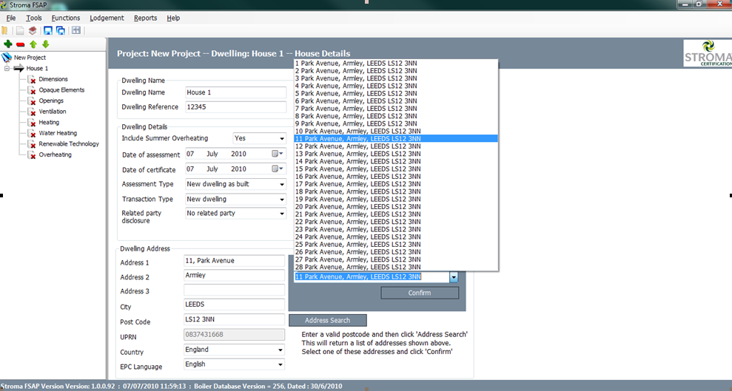Click the New Project tree icon
Viewport: 732px width, 391px height.
pos(7,58)
